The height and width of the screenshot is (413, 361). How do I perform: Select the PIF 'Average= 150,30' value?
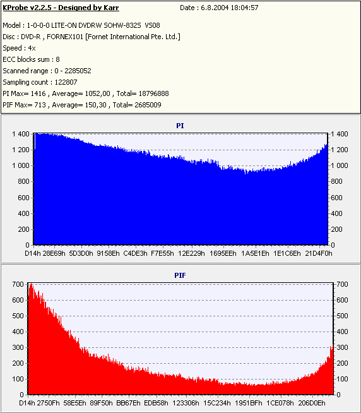click(x=80, y=105)
